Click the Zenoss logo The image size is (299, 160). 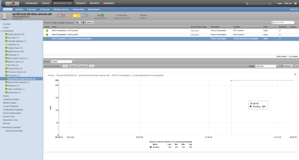pyautogui.click(x=12, y=3)
